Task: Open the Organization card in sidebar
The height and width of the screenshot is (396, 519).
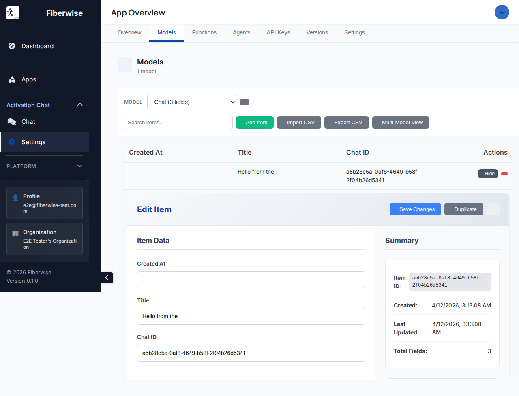Action: pos(45,239)
